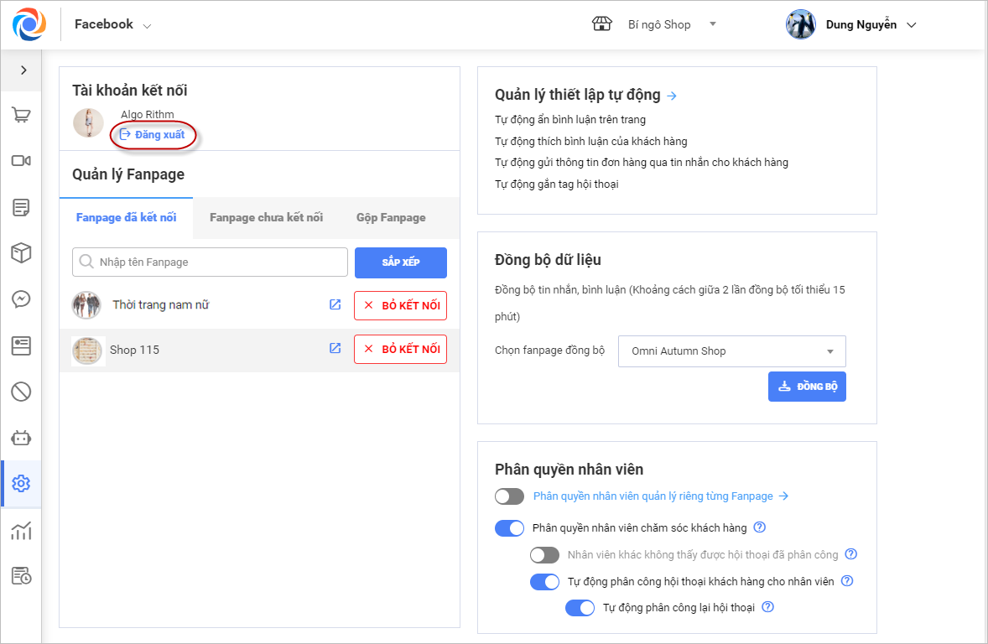988x644 pixels.
Task: Switch to Fanpage chưa kết nối tab
Action: 266,218
